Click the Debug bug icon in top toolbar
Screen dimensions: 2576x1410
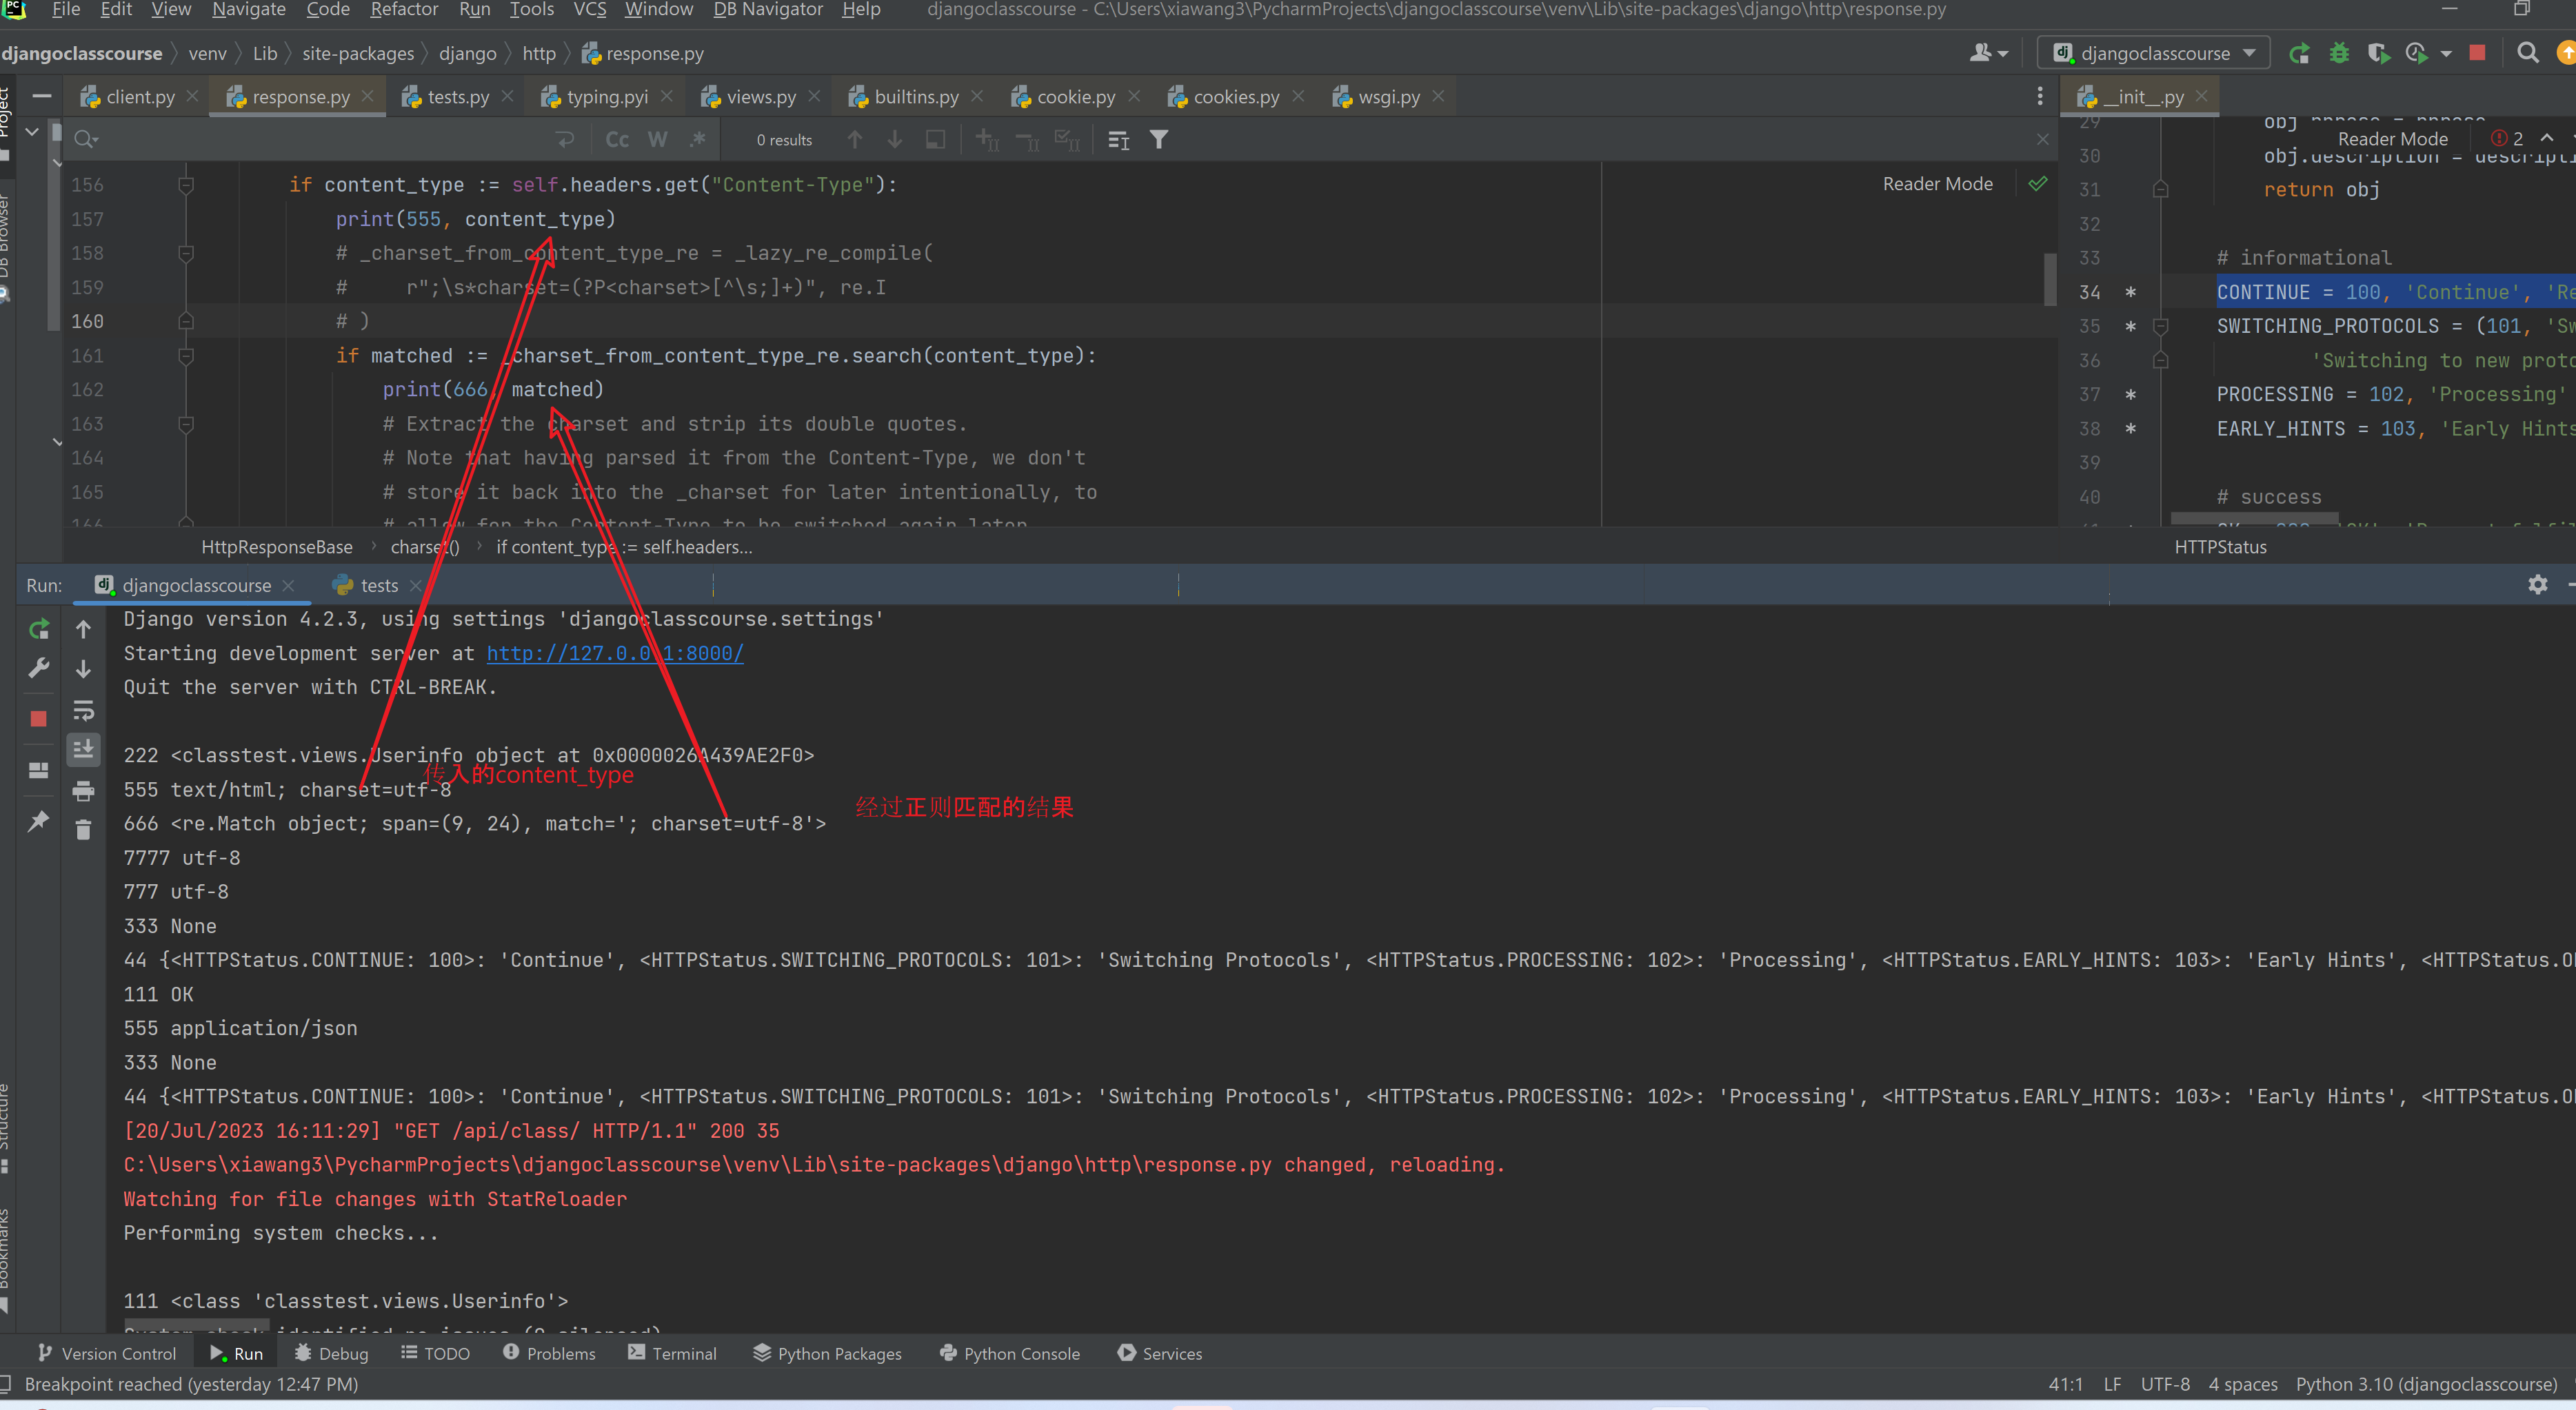[2339, 53]
